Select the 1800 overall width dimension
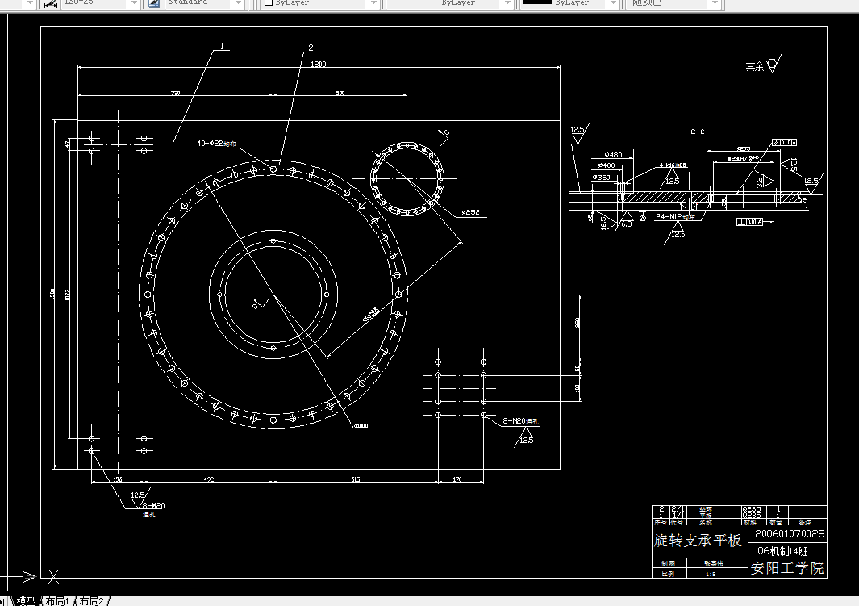 pyautogui.click(x=319, y=64)
